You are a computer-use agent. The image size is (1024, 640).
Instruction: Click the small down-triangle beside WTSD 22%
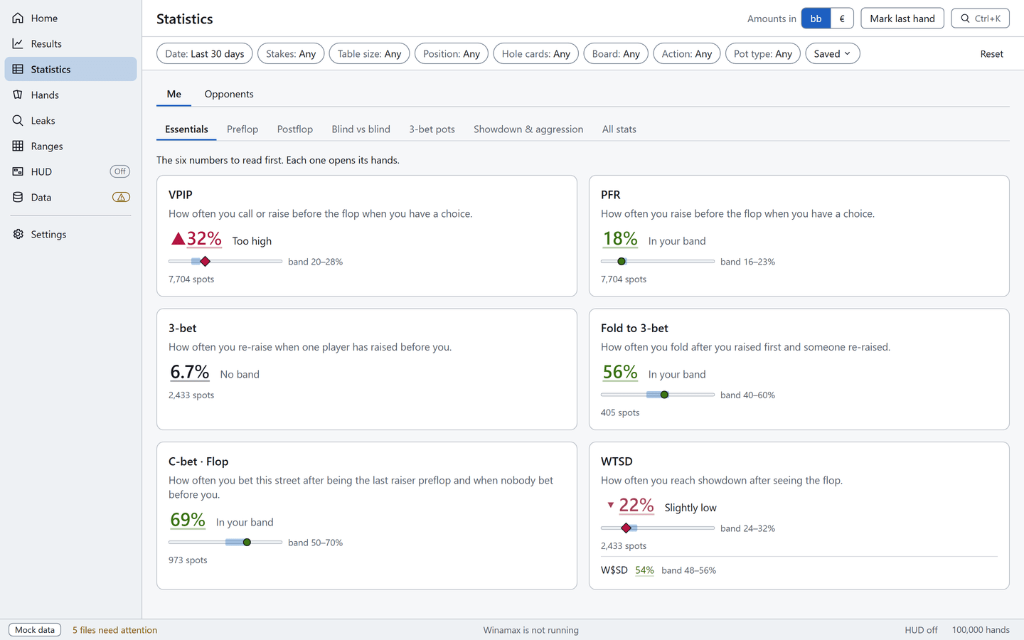tap(610, 505)
